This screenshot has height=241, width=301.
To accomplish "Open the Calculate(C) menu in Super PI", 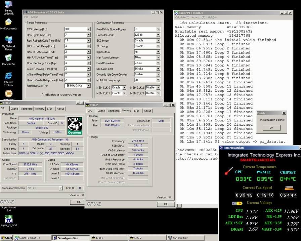I will coord(182,17).
